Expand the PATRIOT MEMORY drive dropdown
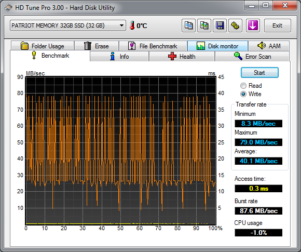The width and height of the screenshot is (301, 252). click(68, 25)
